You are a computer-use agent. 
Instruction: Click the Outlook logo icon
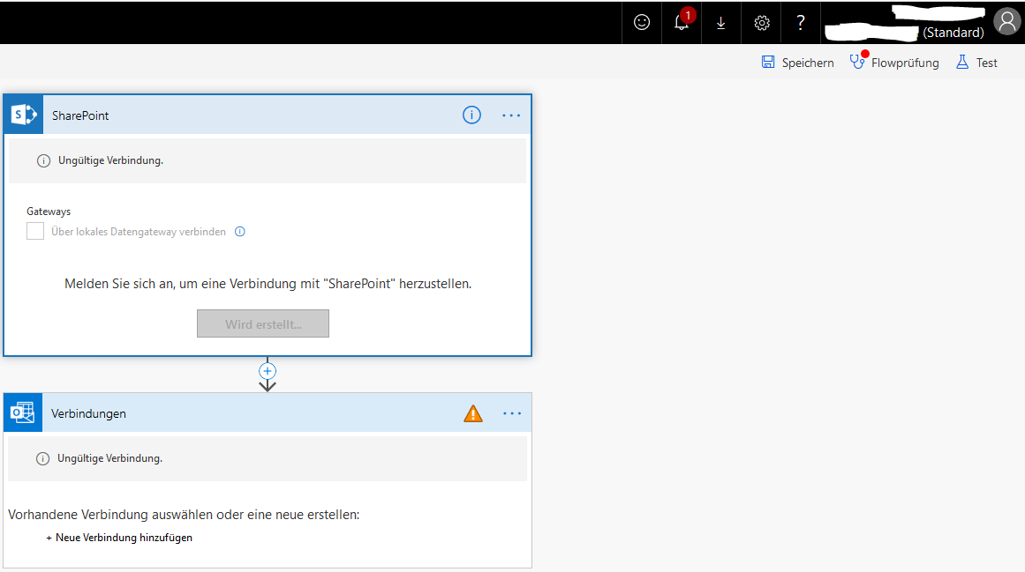pos(23,412)
